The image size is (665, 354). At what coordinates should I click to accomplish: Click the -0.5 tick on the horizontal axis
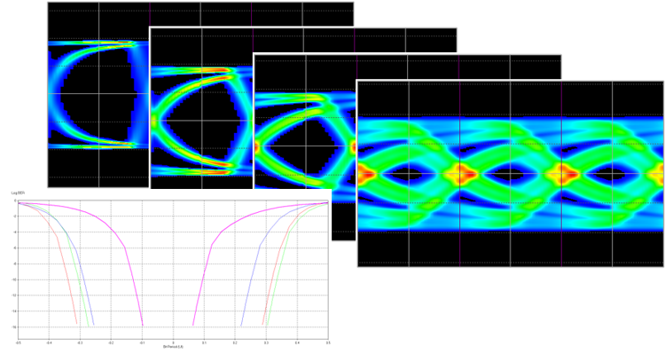pos(19,342)
